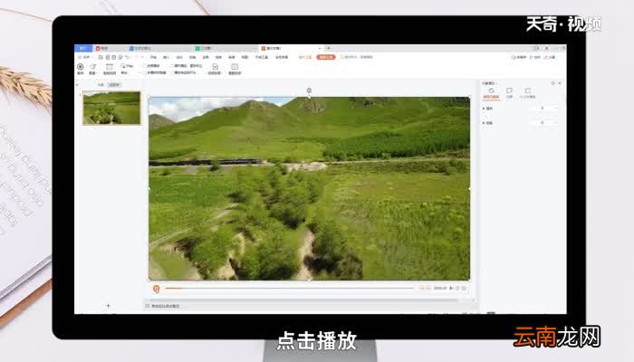
Task: Click the speaker volume icon in the video bar
Action: pos(451,288)
